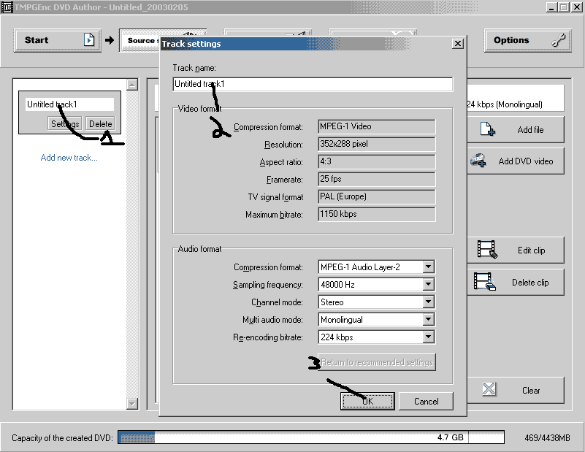
Task: Click the 469/4438MB capacity text
Action: 547,438
